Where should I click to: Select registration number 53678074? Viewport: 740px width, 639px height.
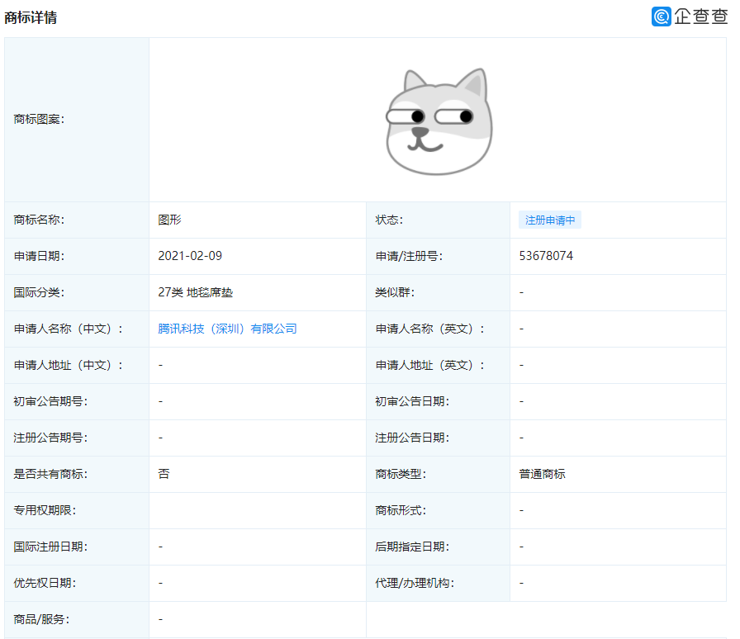tap(546, 256)
